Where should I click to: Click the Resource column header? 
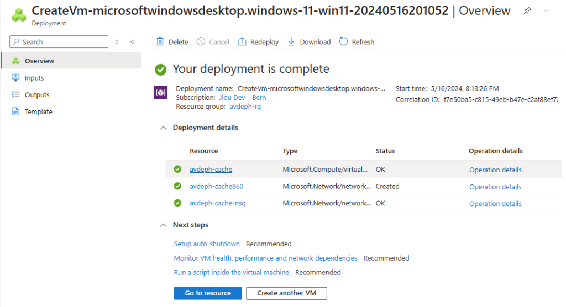(x=204, y=151)
